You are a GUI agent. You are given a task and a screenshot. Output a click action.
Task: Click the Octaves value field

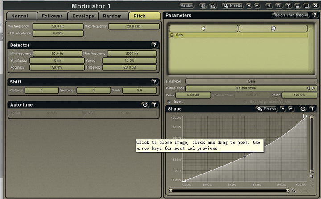click(x=41, y=91)
